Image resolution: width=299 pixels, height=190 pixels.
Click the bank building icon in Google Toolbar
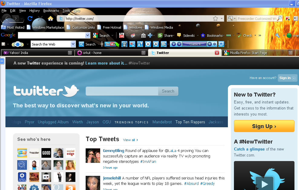(143, 35)
